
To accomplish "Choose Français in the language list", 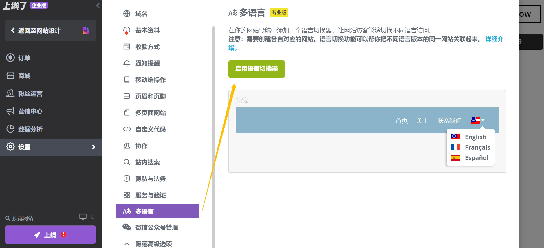I will [x=477, y=147].
